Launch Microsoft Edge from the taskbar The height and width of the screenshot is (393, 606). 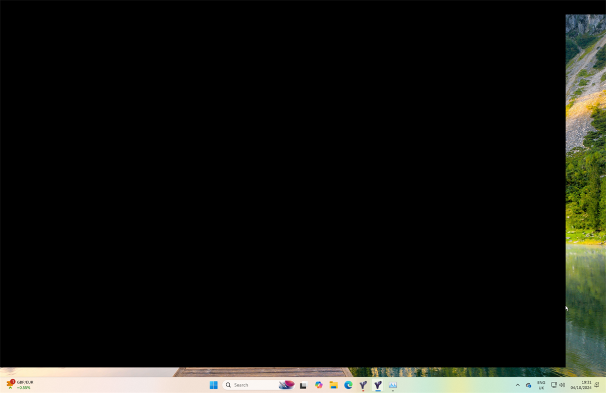348,385
